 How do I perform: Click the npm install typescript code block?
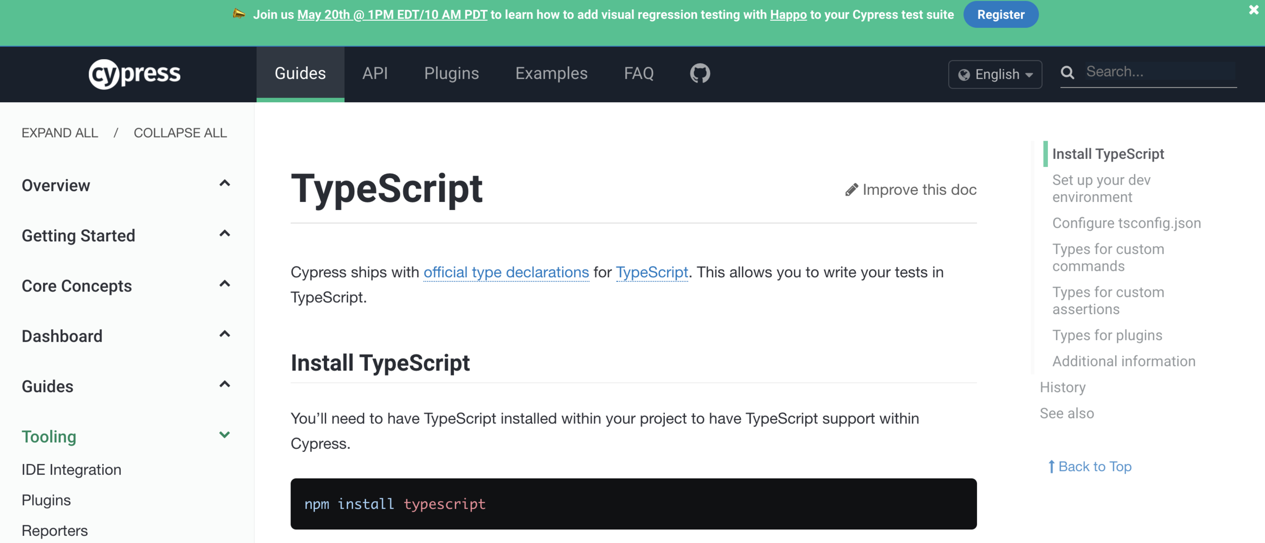pos(634,504)
